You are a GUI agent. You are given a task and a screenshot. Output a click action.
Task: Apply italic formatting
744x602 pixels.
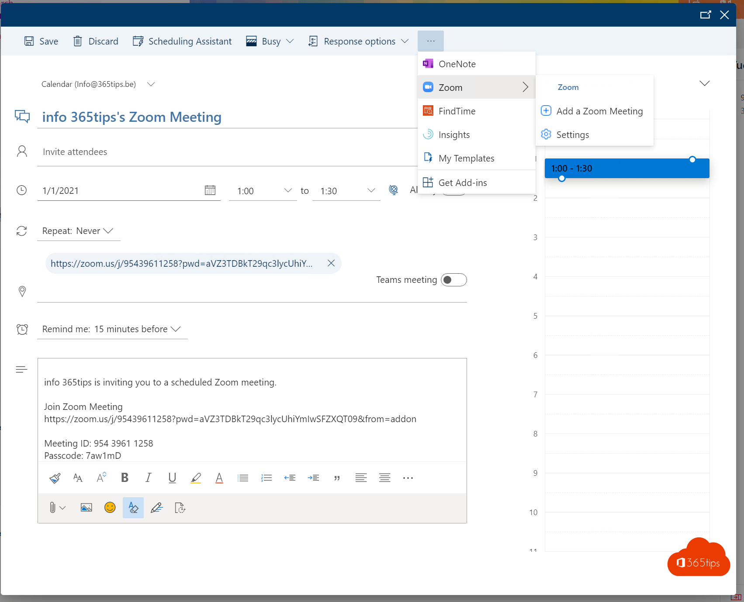click(x=149, y=477)
